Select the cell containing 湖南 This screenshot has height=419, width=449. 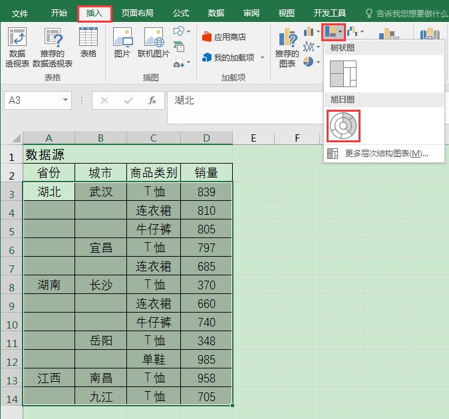(49, 285)
